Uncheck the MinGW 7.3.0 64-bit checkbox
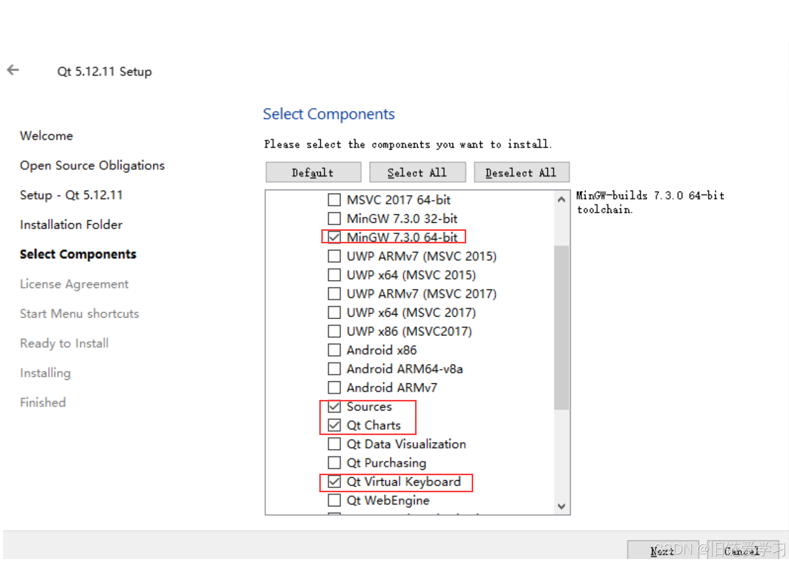 (x=334, y=237)
